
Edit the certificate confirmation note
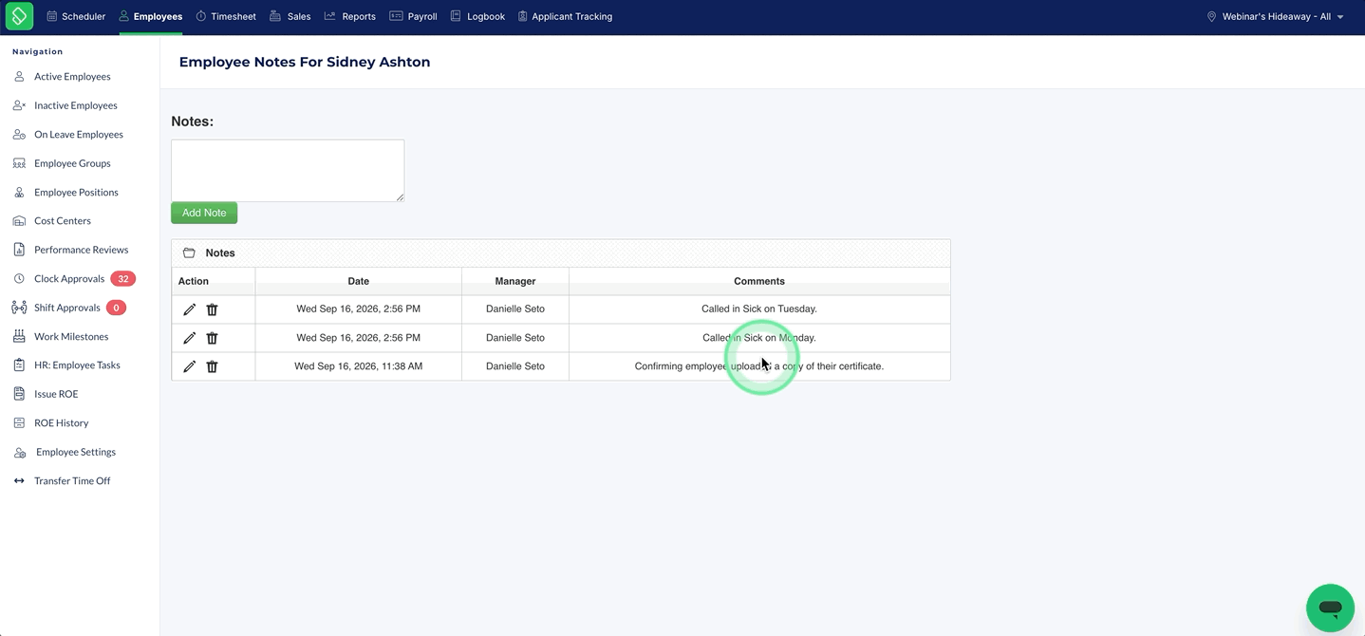(189, 366)
